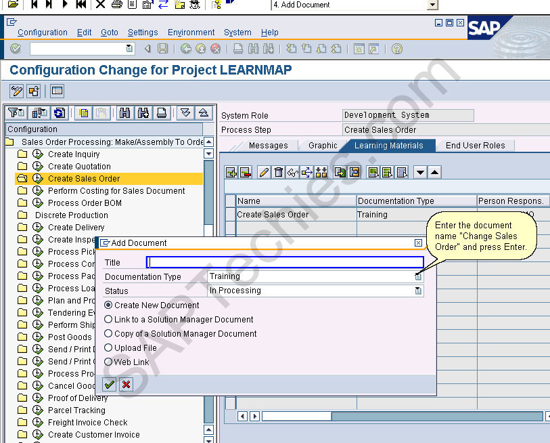Click the Save diskette icon in standard toolbar
Screen dimensions: 550x443
pyautogui.click(x=163, y=49)
